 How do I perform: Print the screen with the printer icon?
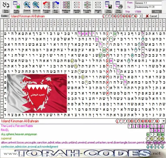click(x=119, y=5)
